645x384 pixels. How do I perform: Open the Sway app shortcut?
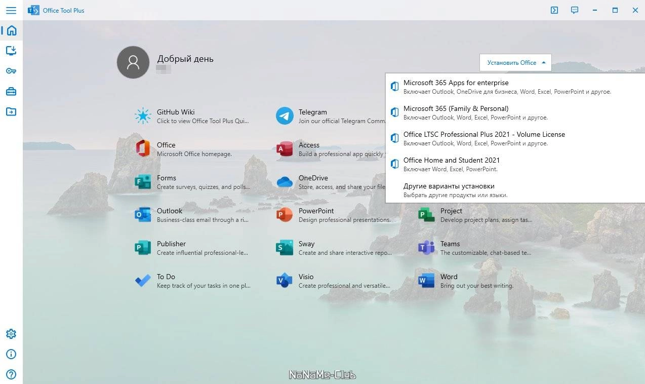point(334,248)
